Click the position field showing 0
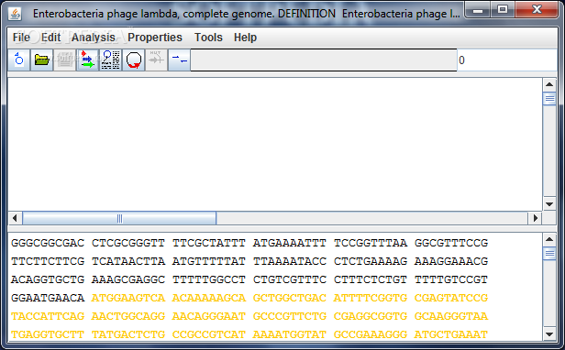This screenshot has height=350, width=565. pyautogui.click(x=506, y=60)
